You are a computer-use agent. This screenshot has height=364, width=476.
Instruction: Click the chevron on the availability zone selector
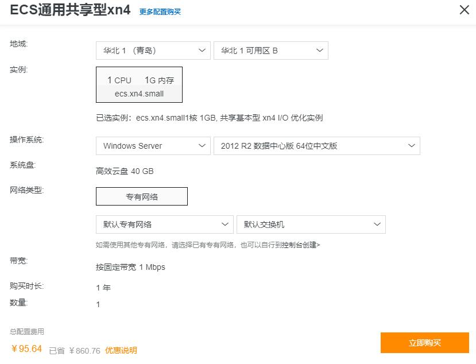(x=319, y=50)
